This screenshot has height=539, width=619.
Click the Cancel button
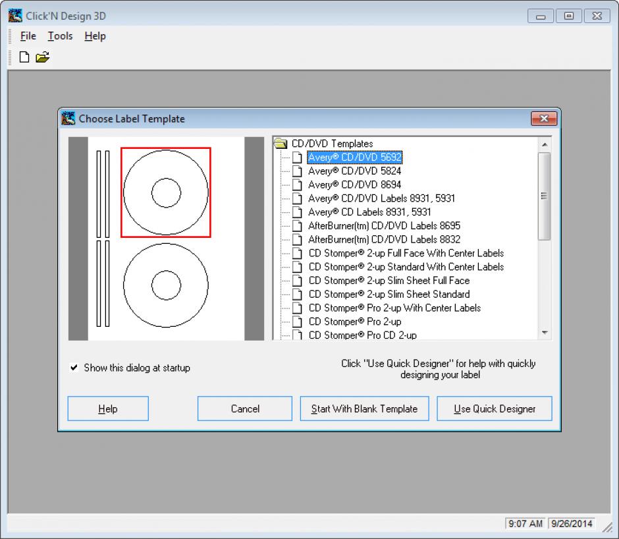245,409
